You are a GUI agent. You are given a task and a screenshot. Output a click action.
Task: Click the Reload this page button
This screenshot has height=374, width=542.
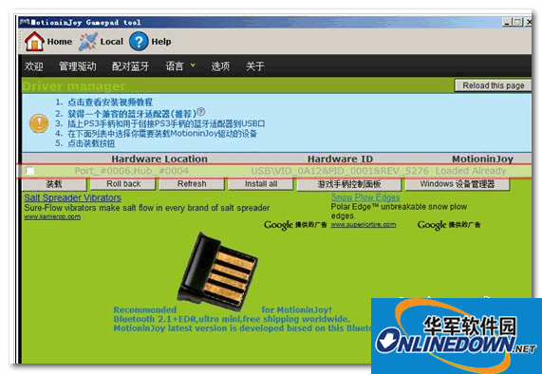tap(493, 85)
